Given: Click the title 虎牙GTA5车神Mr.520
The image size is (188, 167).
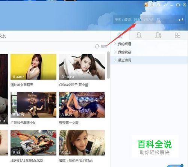Looking at the screenshot, I should (x=27, y=161).
